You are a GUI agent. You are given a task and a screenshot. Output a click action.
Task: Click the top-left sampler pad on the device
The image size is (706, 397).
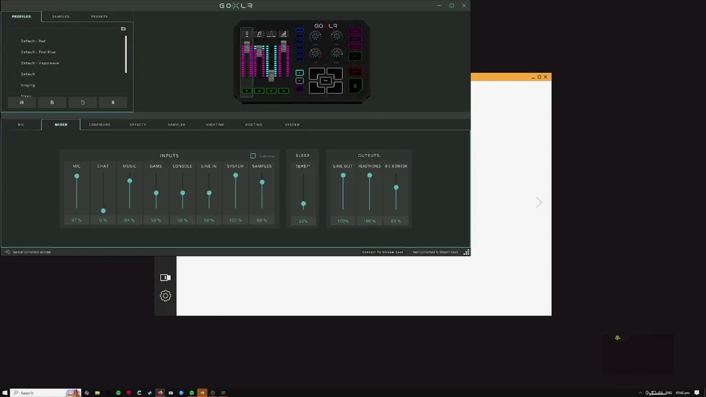click(x=317, y=73)
